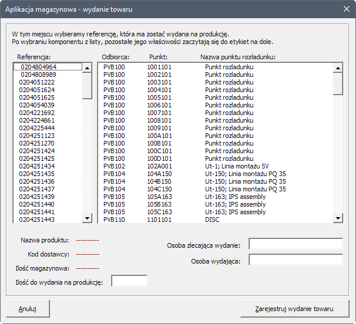Click the Ilość do wydania na produkcję field
356x324 pixels.
(129, 282)
